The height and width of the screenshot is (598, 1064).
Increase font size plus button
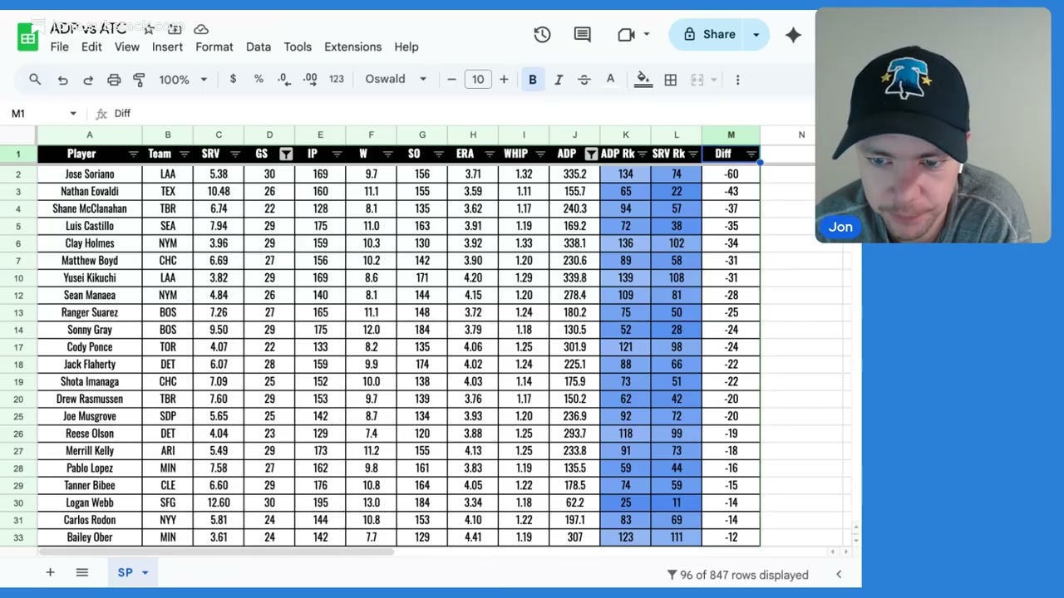(x=504, y=80)
